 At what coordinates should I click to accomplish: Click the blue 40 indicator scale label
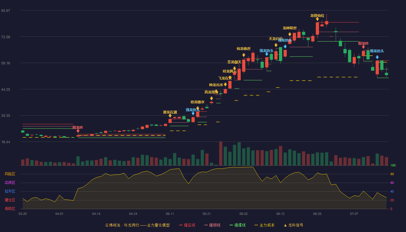click(392, 191)
